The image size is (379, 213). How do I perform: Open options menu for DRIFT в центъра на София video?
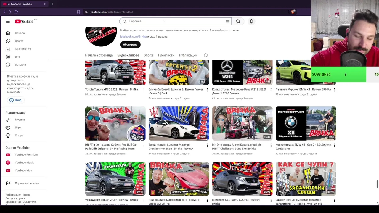pos(144,145)
